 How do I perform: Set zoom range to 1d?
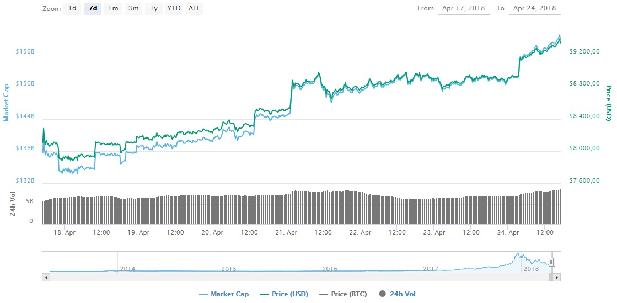(x=72, y=9)
